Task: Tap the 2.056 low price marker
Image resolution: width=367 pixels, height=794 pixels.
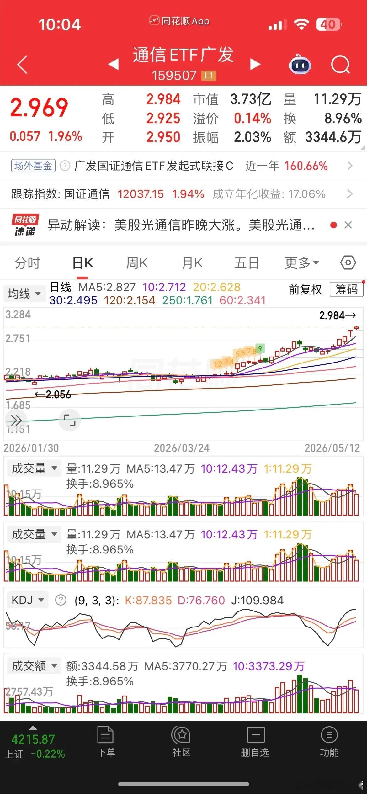Action: pos(53,394)
